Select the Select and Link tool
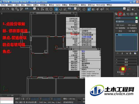 pyautogui.click(x=13, y=9)
